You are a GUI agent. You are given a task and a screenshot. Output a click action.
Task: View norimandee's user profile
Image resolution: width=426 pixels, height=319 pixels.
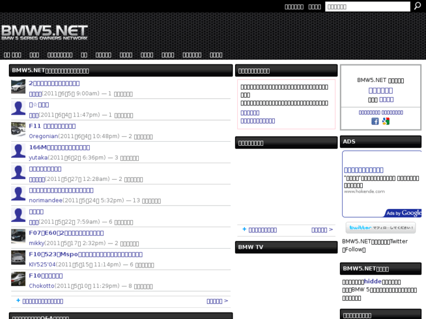pos(46,200)
